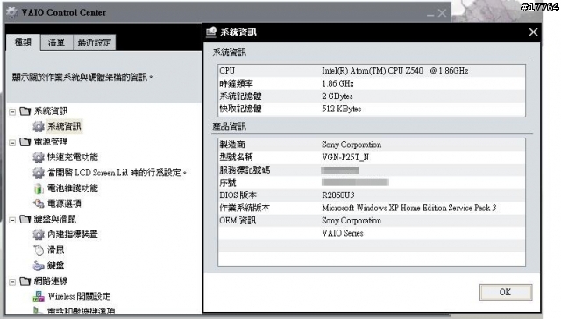Select 電源選項 in the tree
Viewport: 561px width, 319px height.
(x=64, y=203)
